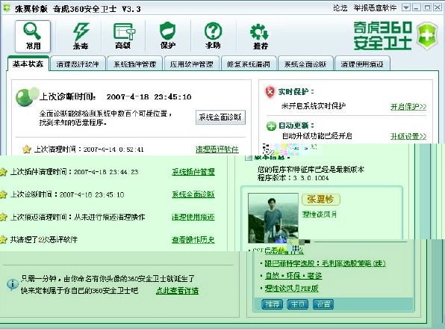Click the timestamp 2007-4-18 23:45:10 at top
Image resolution: width=445 pixels, height=329 pixels.
pyautogui.click(x=149, y=97)
